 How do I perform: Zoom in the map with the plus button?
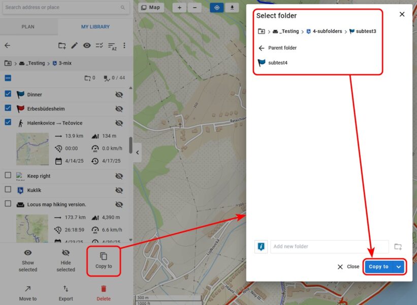[x=179, y=8]
